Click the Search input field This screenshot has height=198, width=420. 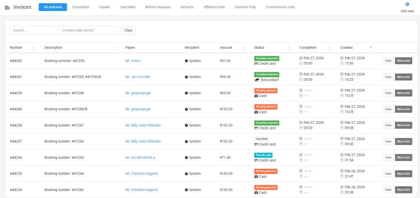click(33, 30)
